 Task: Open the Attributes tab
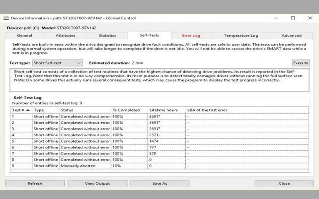pyautogui.click(x=65, y=35)
